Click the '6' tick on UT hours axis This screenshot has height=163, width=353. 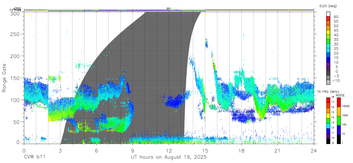click(x=97, y=151)
